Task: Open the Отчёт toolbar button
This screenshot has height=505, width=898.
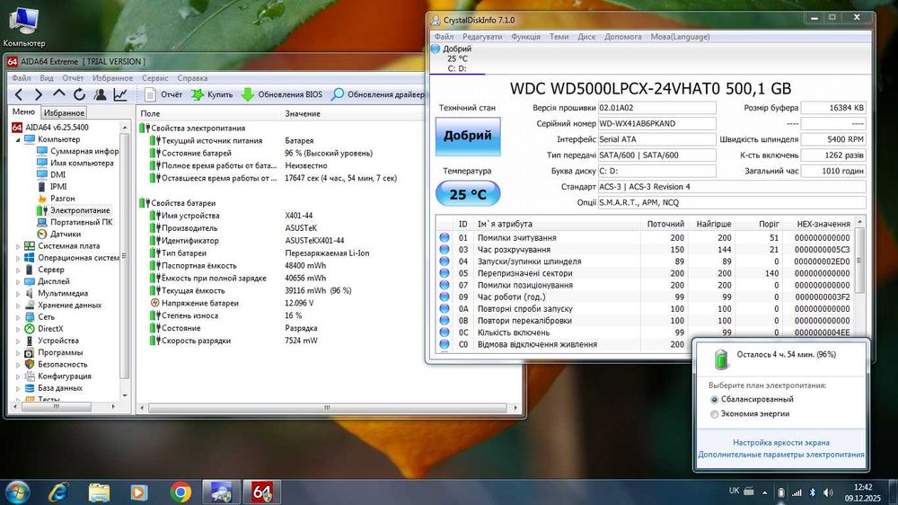Action: (x=163, y=94)
